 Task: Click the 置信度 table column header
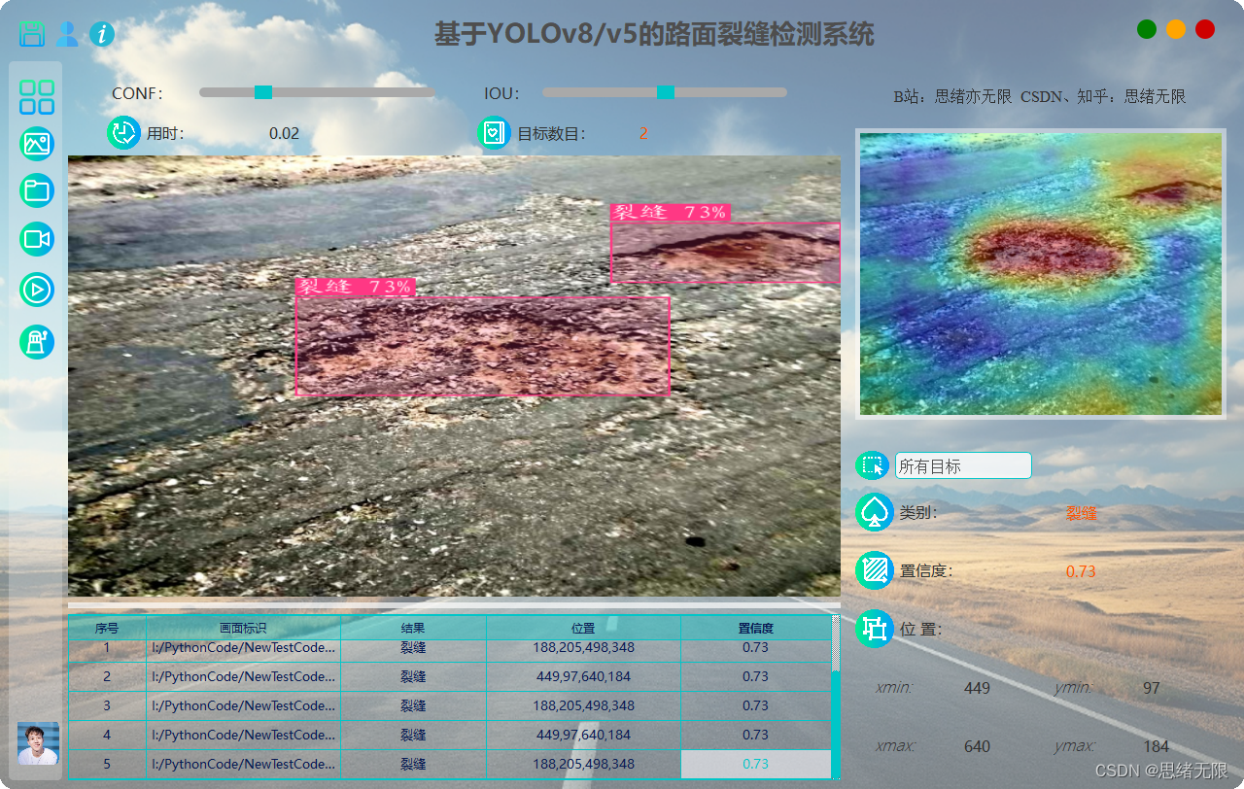pyautogui.click(x=756, y=628)
